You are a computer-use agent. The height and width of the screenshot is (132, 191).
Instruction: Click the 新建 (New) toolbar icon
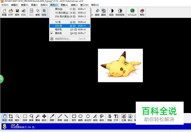coord(4,12)
